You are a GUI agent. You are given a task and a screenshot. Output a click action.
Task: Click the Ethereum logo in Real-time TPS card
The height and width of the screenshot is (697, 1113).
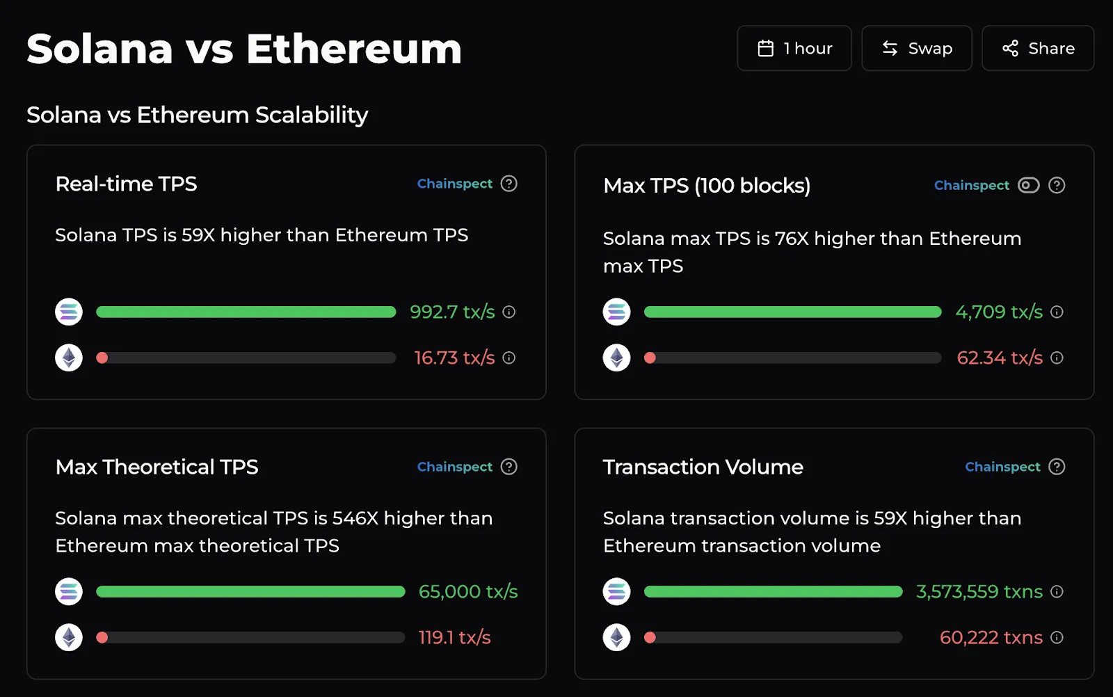(68, 358)
